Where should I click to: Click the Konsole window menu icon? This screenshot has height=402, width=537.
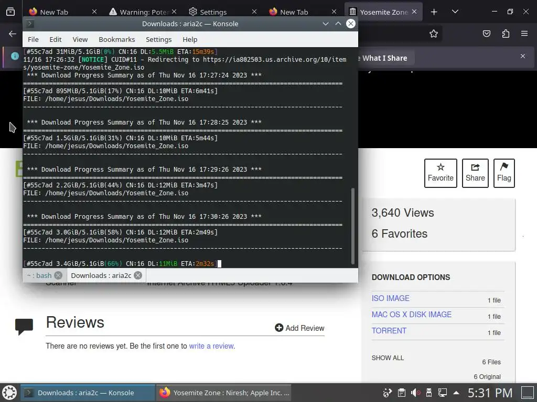tap(30, 24)
